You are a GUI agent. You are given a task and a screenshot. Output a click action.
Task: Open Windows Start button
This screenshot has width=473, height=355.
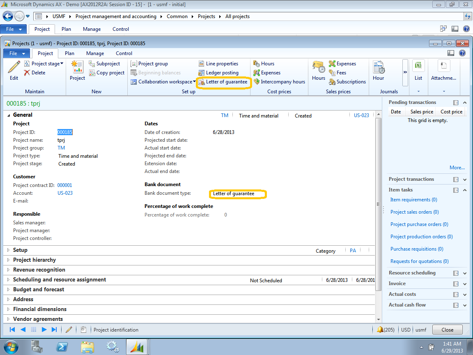(x=11, y=347)
